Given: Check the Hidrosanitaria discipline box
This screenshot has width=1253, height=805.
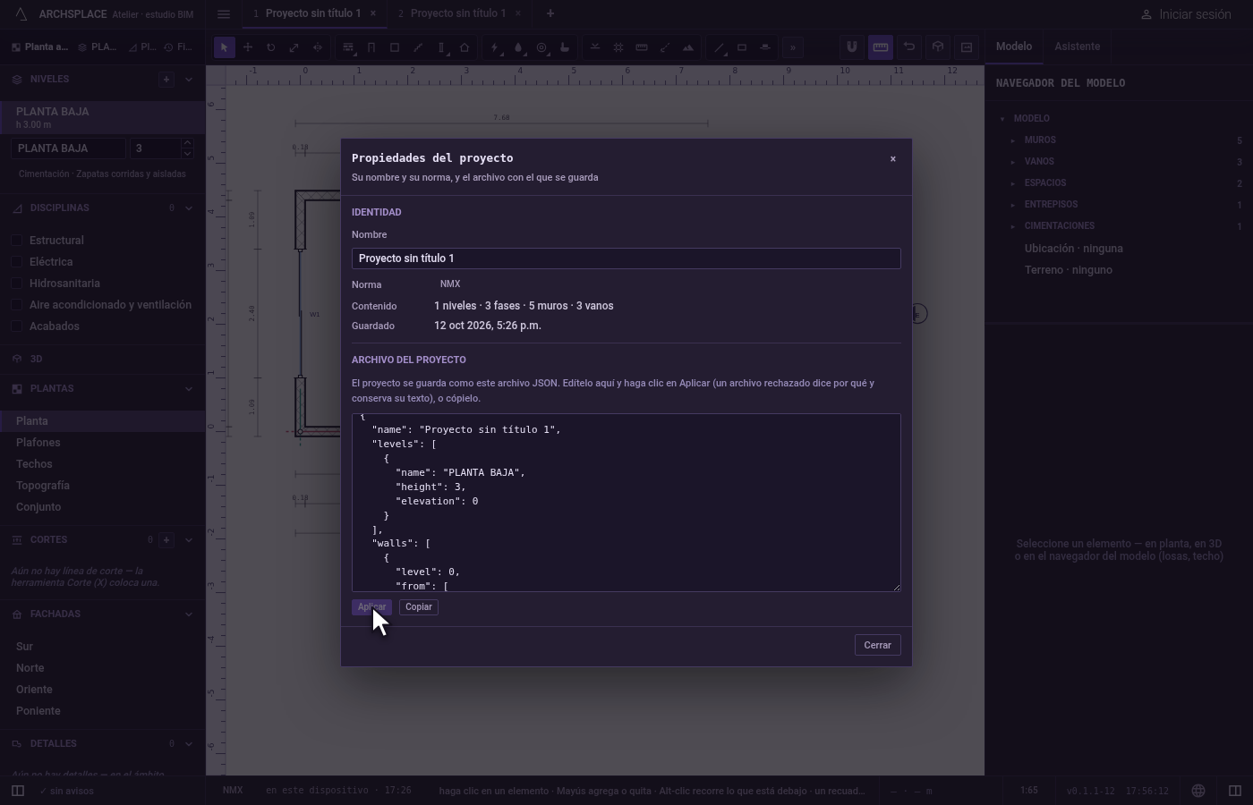Looking at the screenshot, I should [17, 284].
